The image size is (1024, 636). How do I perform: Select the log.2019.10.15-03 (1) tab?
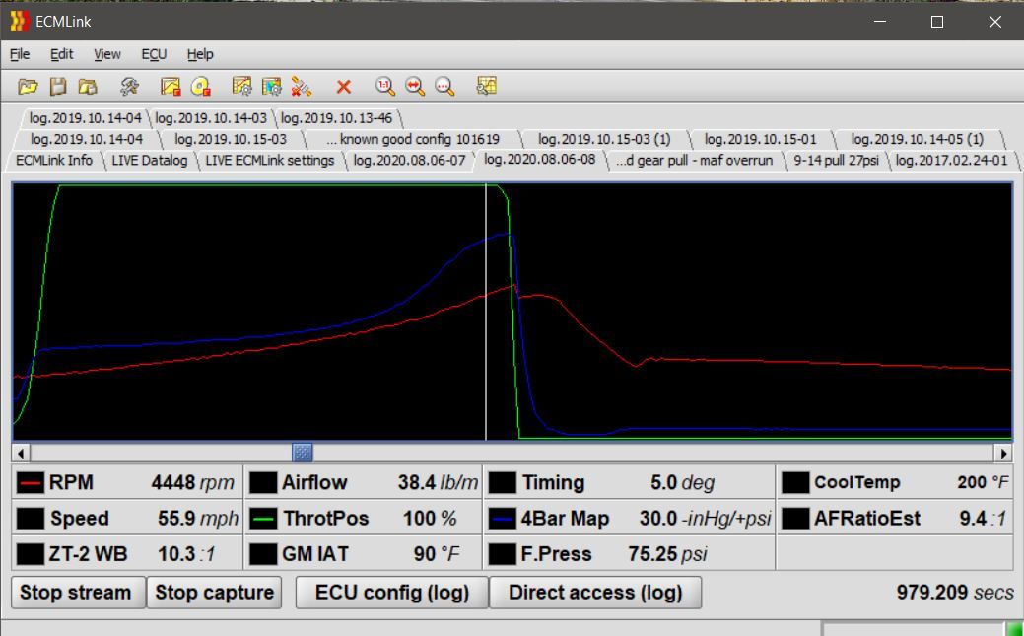point(604,139)
